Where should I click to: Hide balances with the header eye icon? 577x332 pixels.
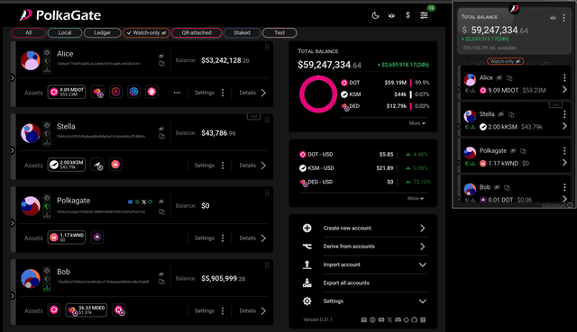click(x=391, y=15)
